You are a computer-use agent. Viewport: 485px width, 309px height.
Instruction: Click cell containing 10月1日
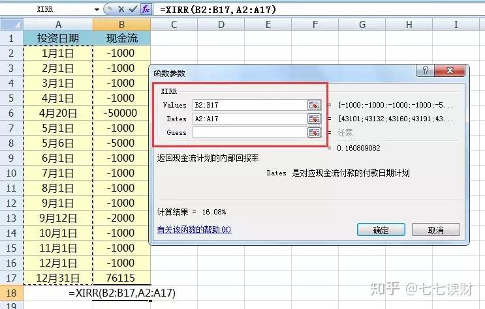(x=58, y=233)
